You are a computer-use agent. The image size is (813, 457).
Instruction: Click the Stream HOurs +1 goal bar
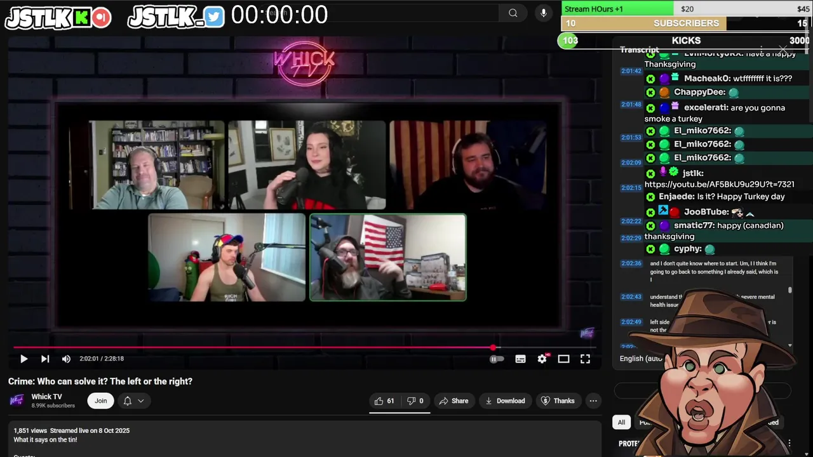pyautogui.click(x=686, y=8)
